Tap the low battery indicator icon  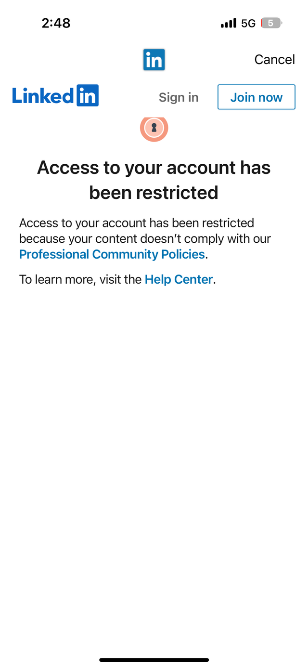click(x=271, y=23)
